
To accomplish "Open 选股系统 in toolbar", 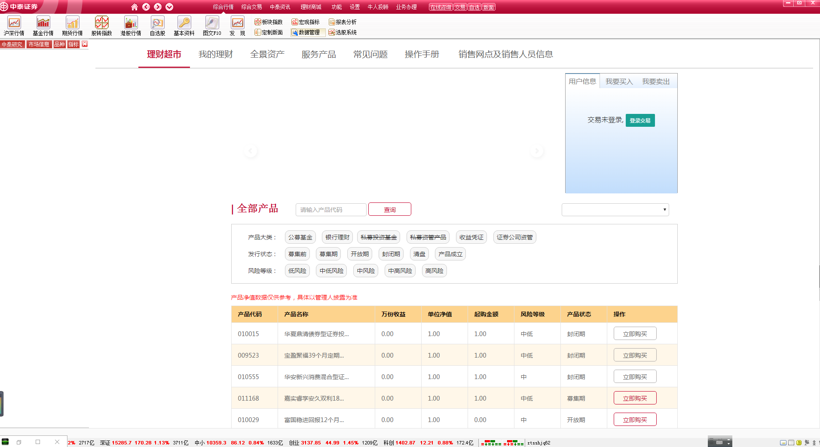I will (343, 32).
